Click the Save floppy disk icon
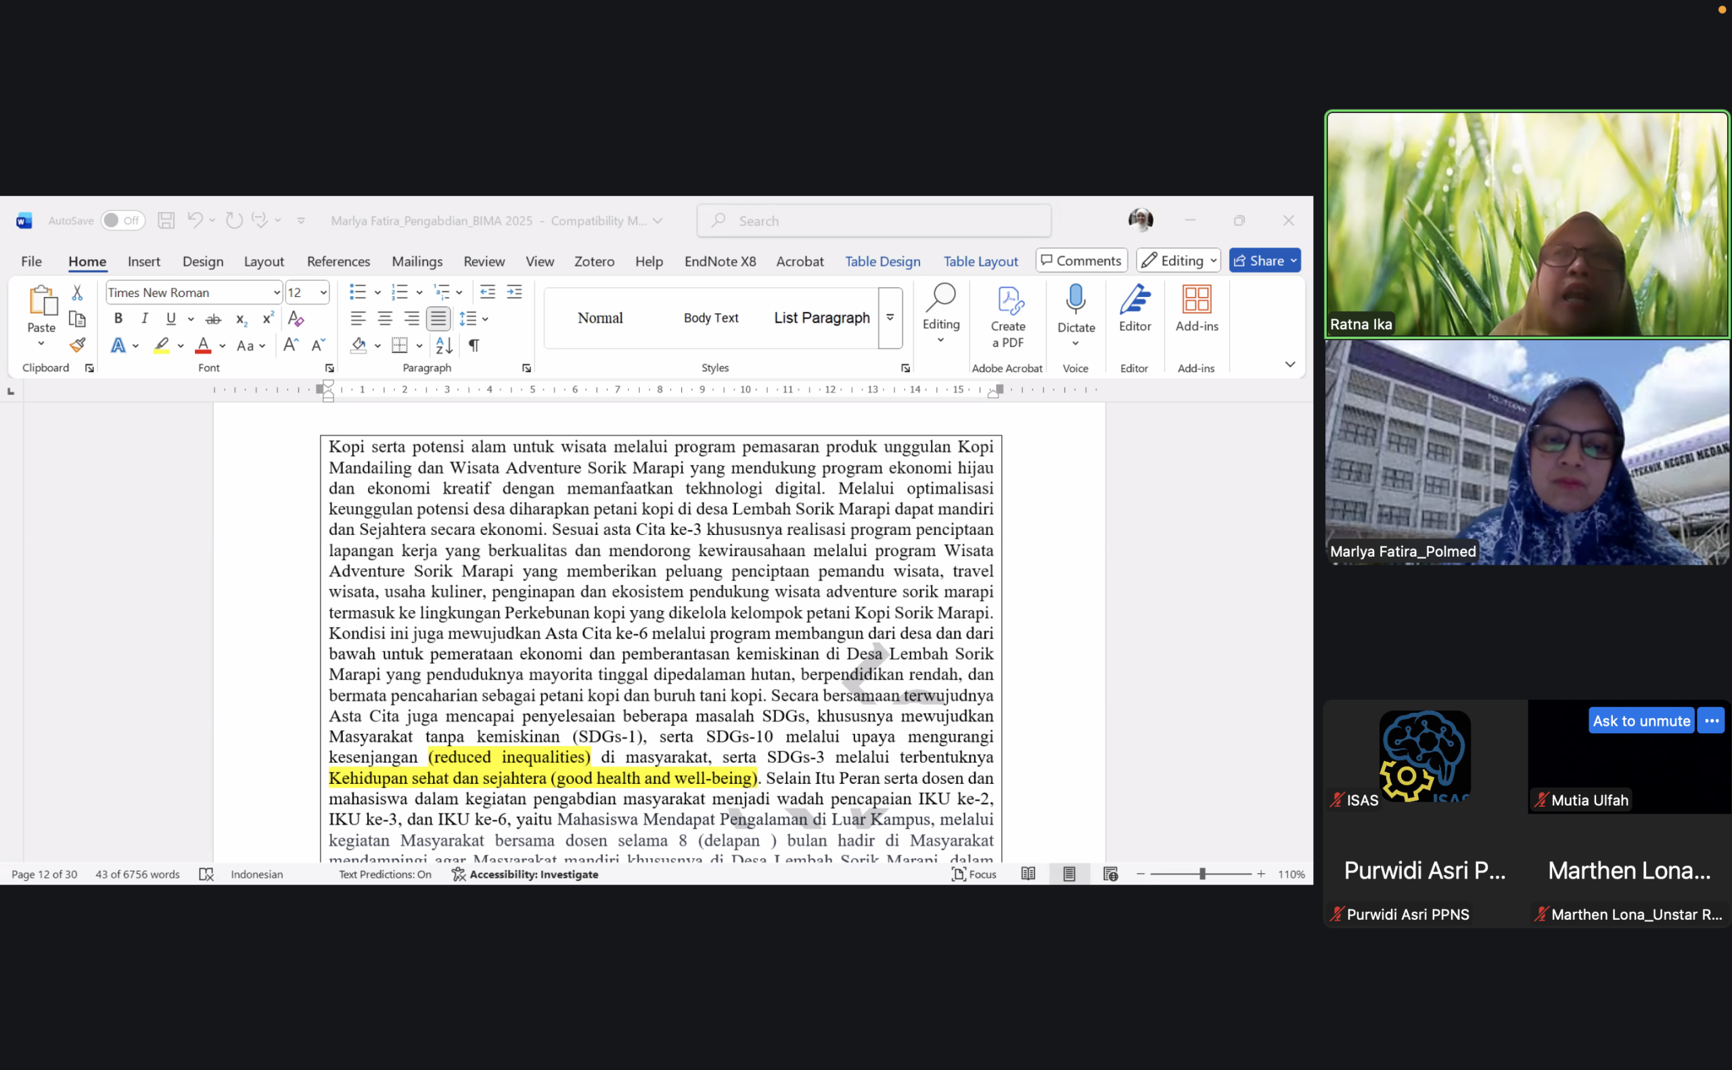 (166, 220)
